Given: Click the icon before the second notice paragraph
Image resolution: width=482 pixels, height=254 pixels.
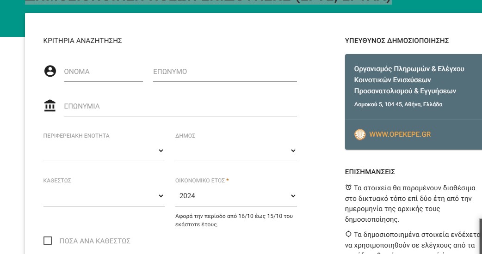Looking at the screenshot, I should tap(348, 234).
